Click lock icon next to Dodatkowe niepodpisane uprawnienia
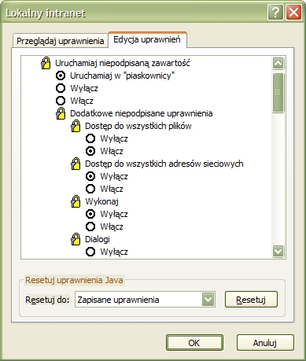Image resolution: width=306 pixels, height=361 pixels. [x=61, y=113]
